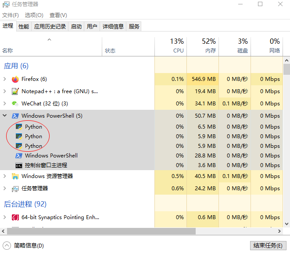Image resolution: width=290 pixels, height=255 pixels.
Task: Click the '0.6%' CPU value for 任务管理器
Action: pyautogui.click(x=178, y=189)
